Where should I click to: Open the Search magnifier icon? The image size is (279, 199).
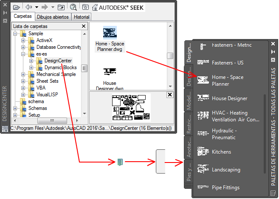point(73,7)
